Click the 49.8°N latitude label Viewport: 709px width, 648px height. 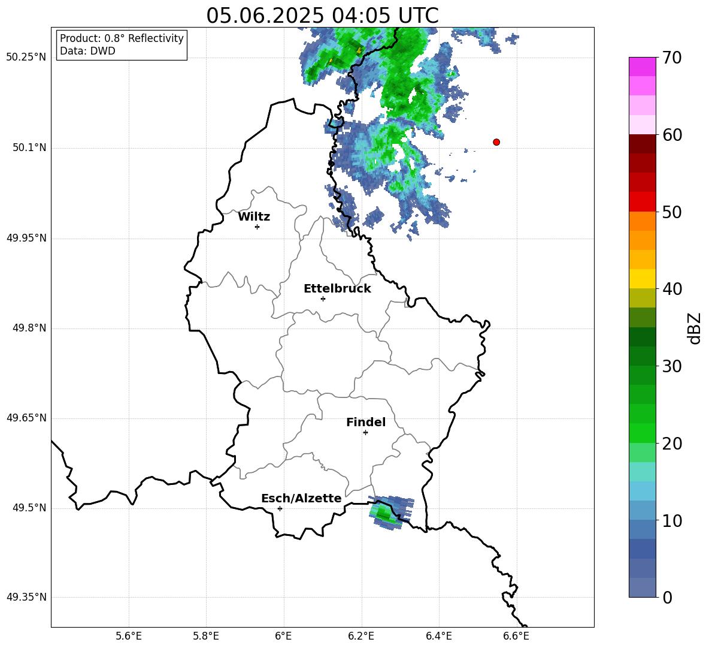coord(30,328)
